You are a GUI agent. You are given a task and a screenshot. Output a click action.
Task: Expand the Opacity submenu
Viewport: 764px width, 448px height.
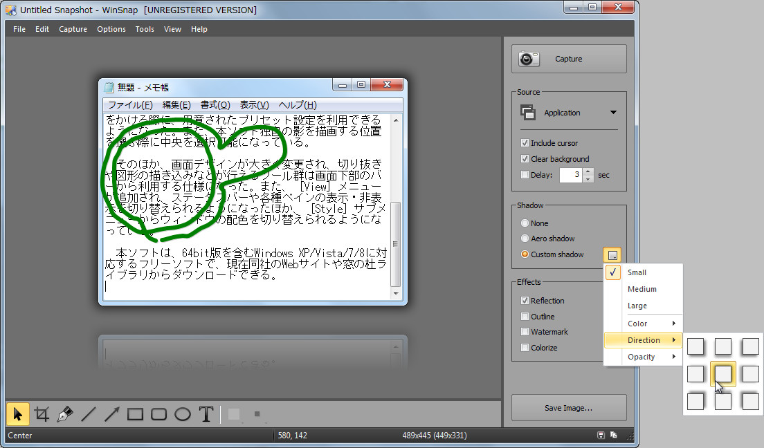point(643,357)
